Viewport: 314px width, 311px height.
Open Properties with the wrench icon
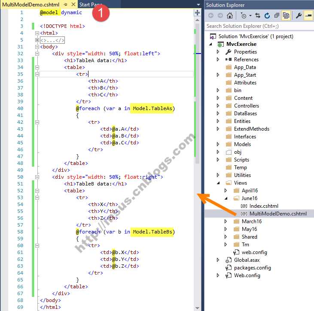299,15
